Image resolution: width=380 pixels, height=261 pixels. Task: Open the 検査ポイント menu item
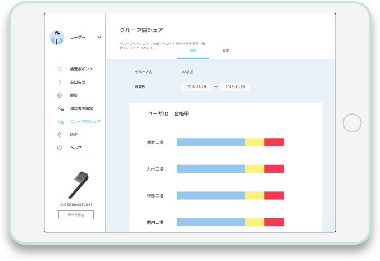[82, 69]
